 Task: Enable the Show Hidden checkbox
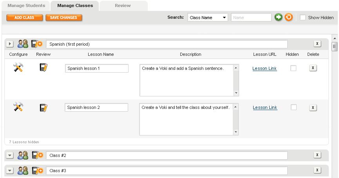(x=303, y=18)
